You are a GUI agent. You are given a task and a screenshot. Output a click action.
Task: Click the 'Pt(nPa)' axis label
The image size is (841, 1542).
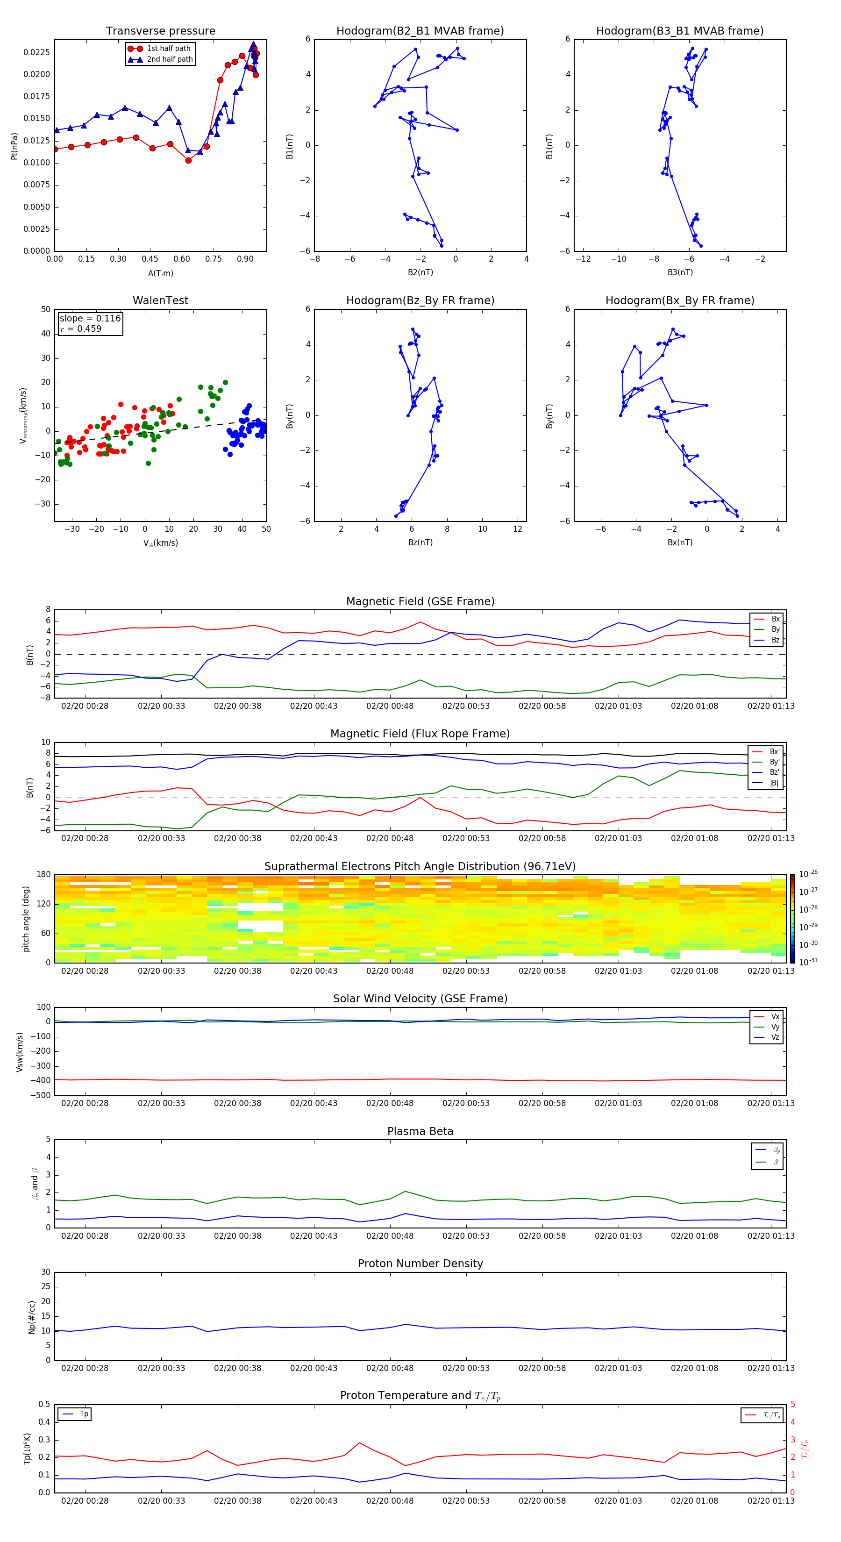14,145
